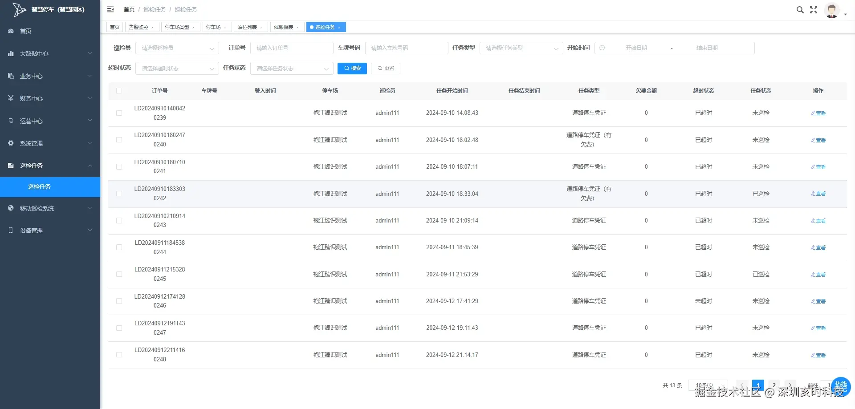Viewport: 855px width, 409px height.
Task: Close the active 巡检任务 tab
Action: 339,28
